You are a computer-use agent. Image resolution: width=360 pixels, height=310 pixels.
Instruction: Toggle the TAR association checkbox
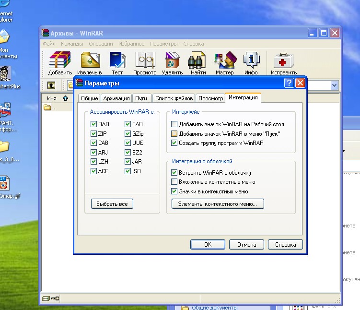pyautogui.click(x=128, y=124)
